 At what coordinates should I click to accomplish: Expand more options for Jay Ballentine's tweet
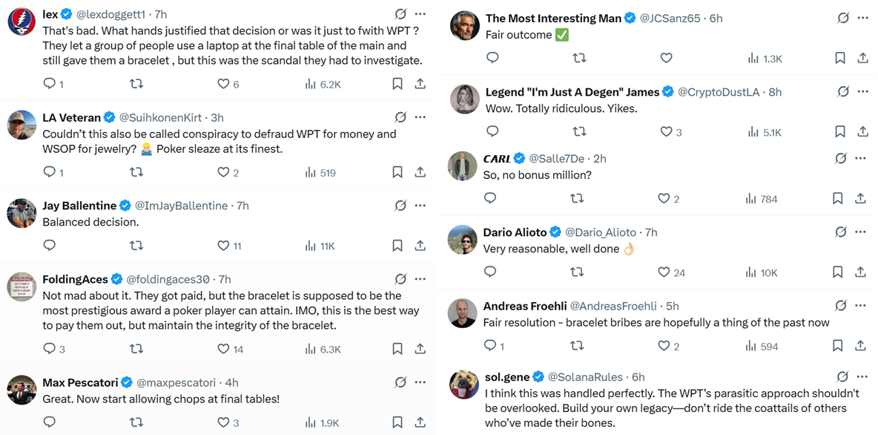point(420,206)
